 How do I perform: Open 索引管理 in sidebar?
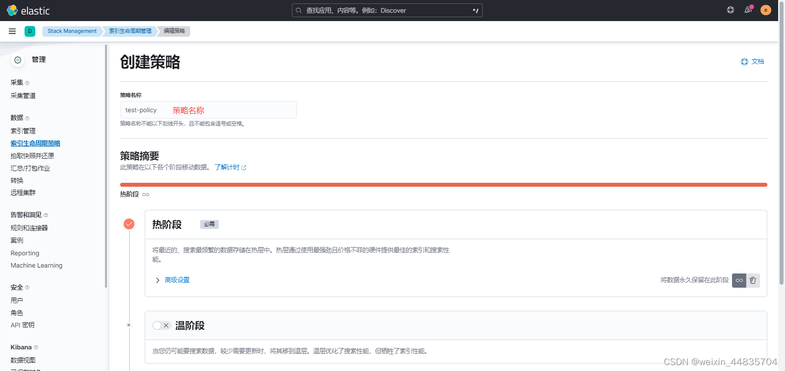pyautogui.click(x=23, y=131)
